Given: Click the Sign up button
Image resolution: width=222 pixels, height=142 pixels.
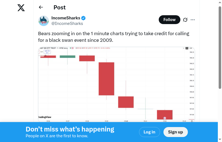Looking at the screenshot, I should pos(175,132).
